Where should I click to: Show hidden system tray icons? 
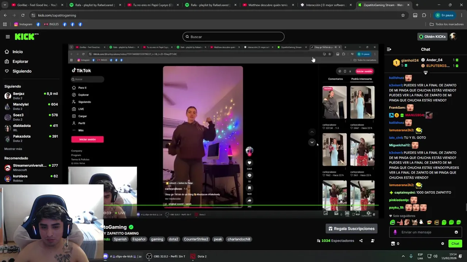click(x=403, y=256)
